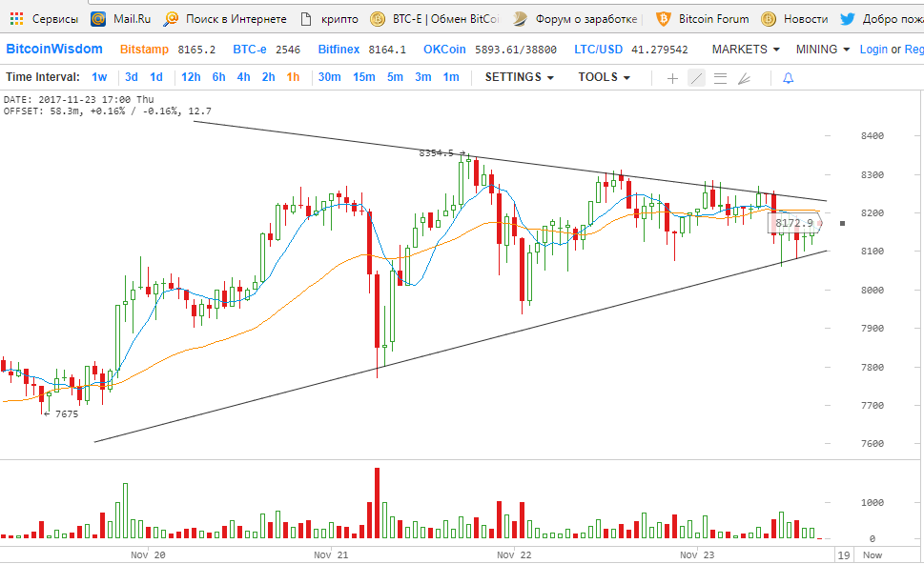Open price alerts via the bell icon
Viewport: 924px width, 564px height.
(788, 78)
